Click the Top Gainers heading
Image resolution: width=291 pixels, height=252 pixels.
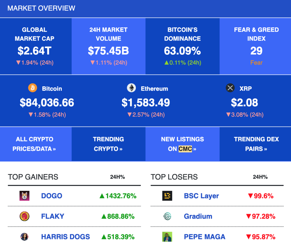pos(33,177)
